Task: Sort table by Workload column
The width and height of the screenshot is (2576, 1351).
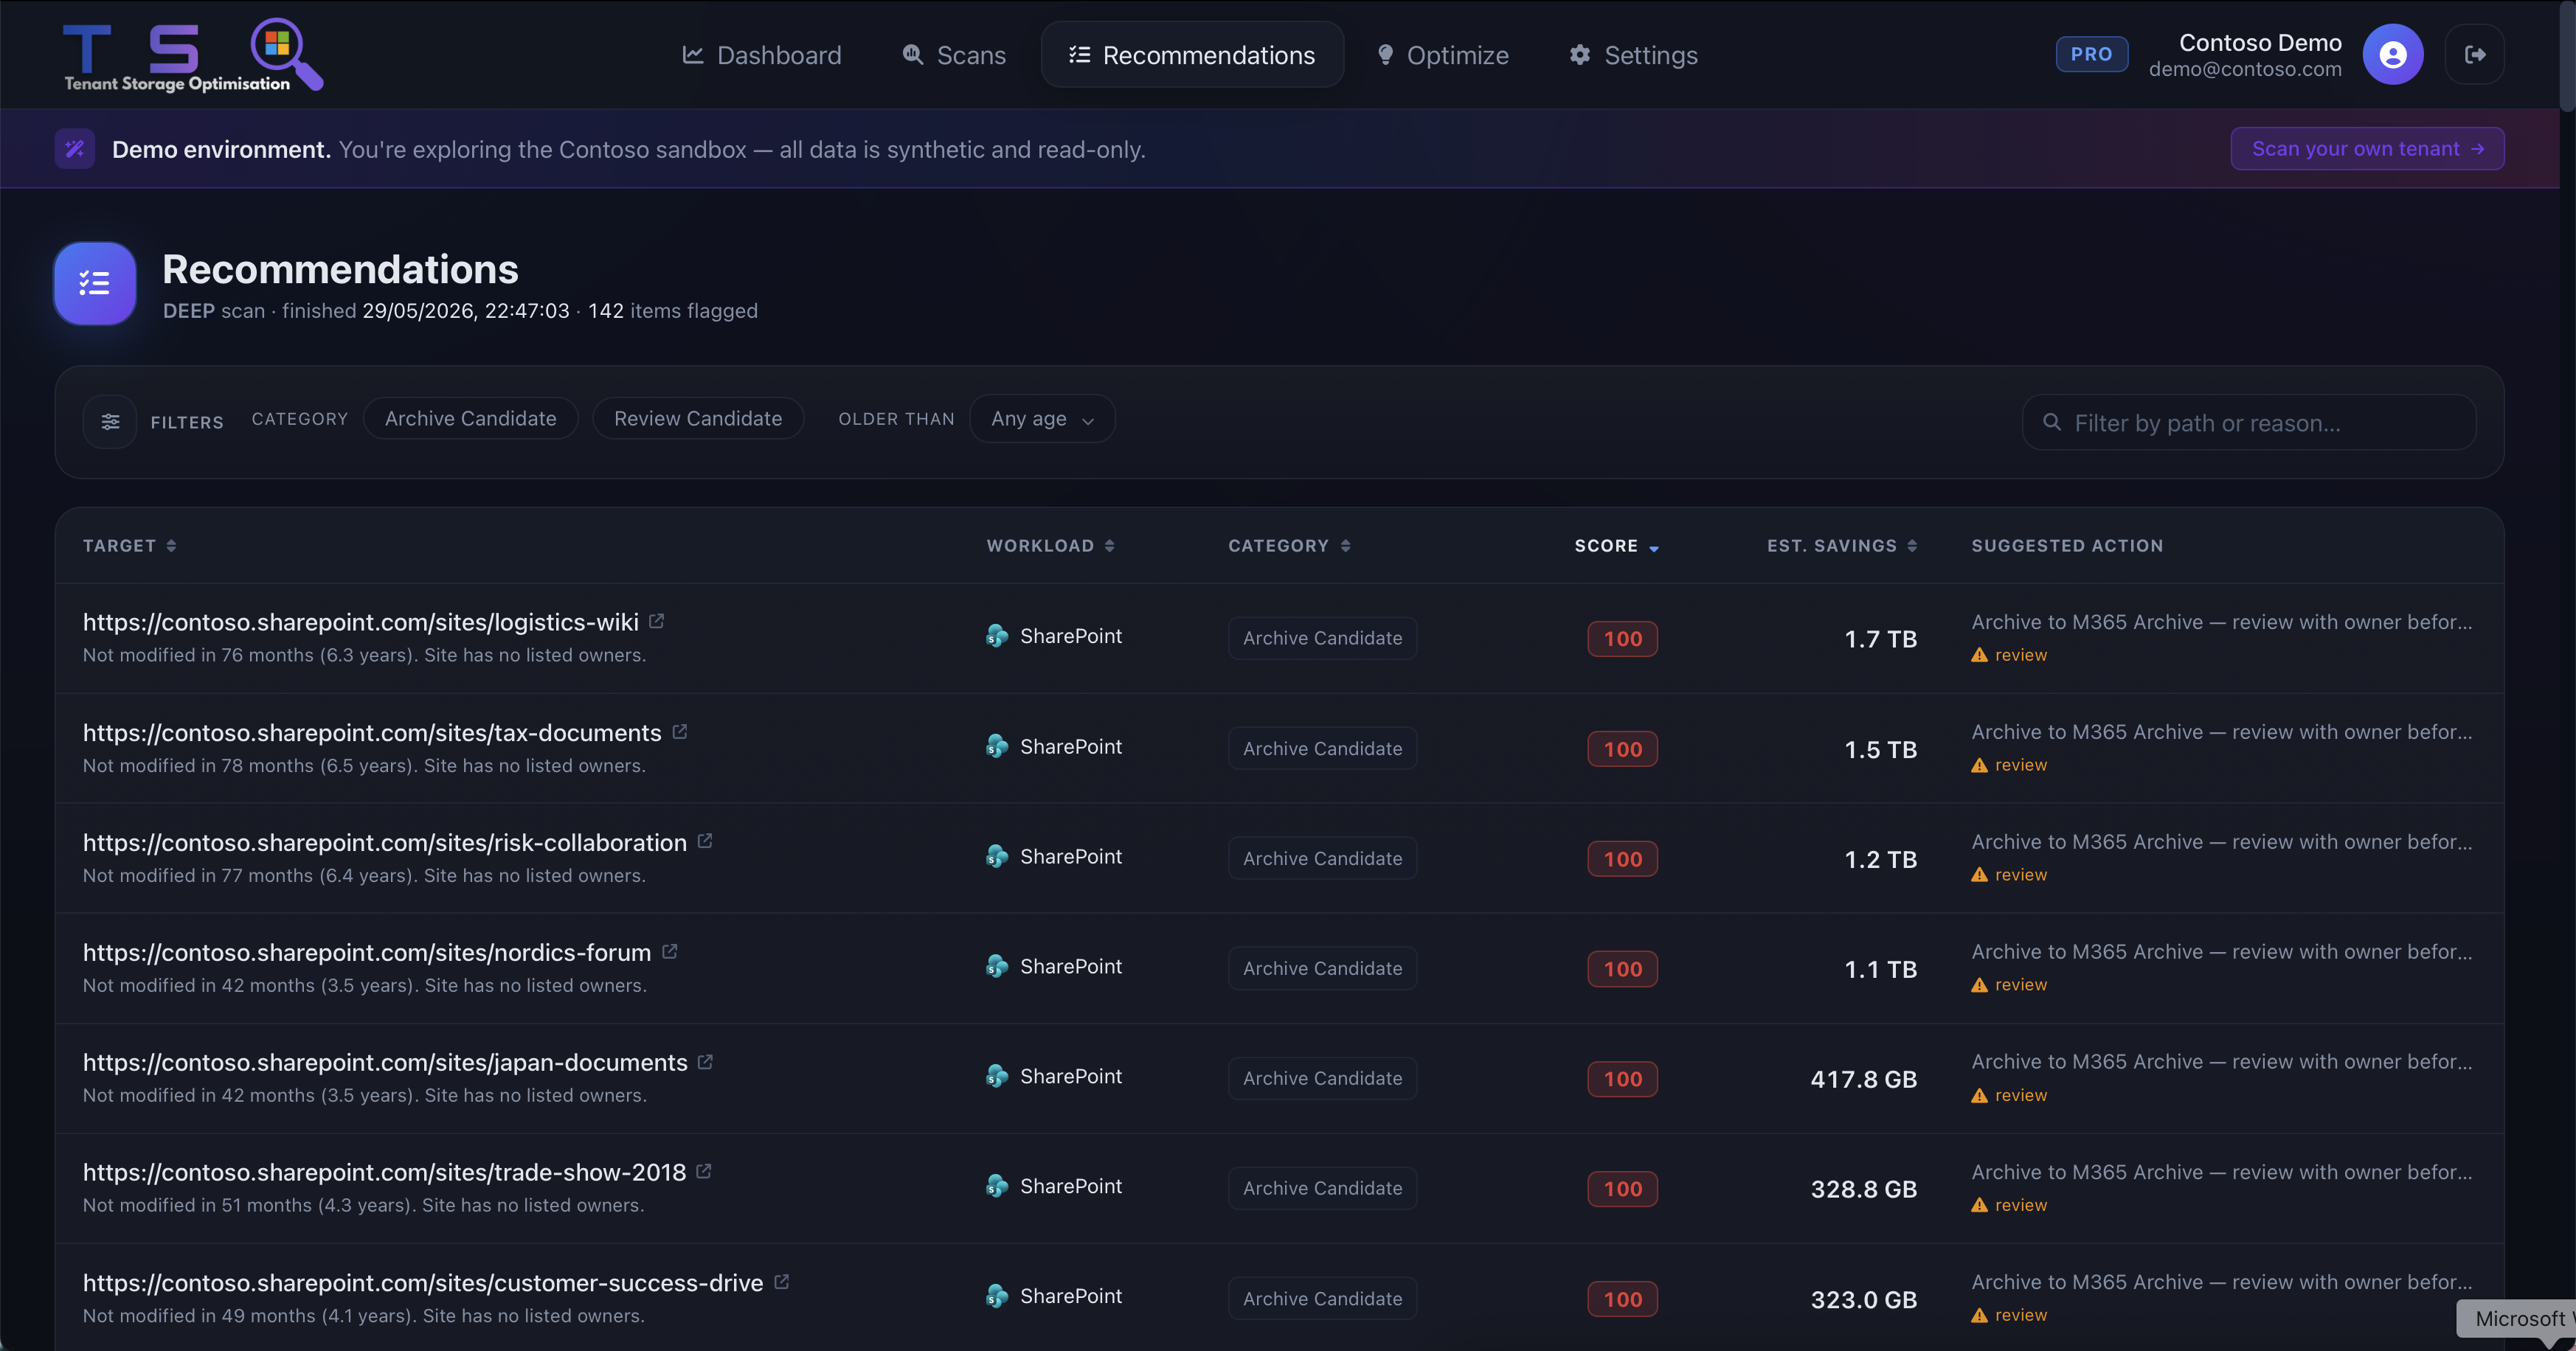Action: pos(1051,546)
